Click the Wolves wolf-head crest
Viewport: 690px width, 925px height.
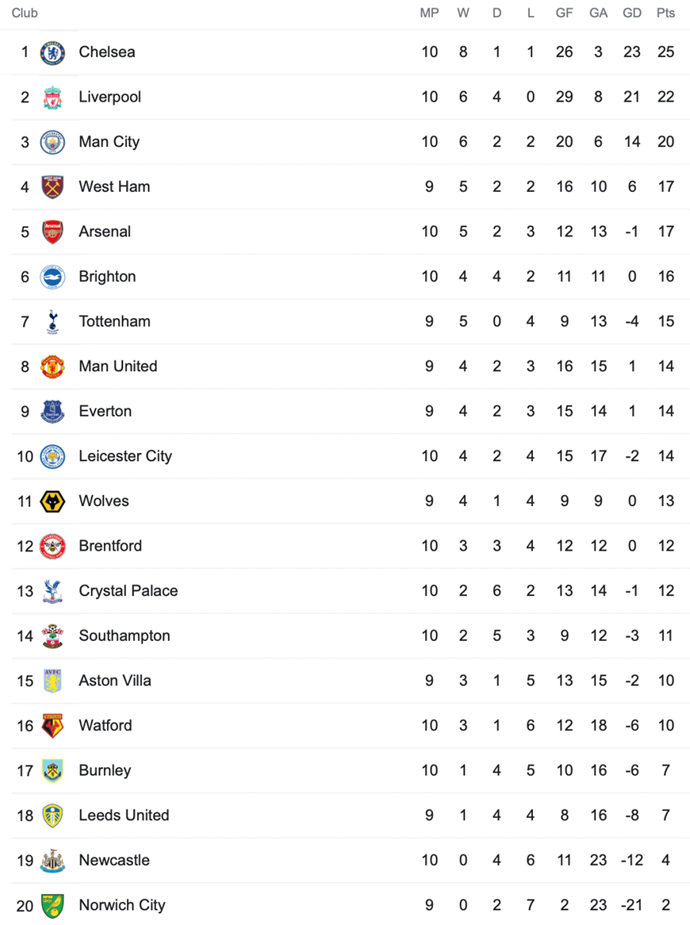(x=52, y=501)
